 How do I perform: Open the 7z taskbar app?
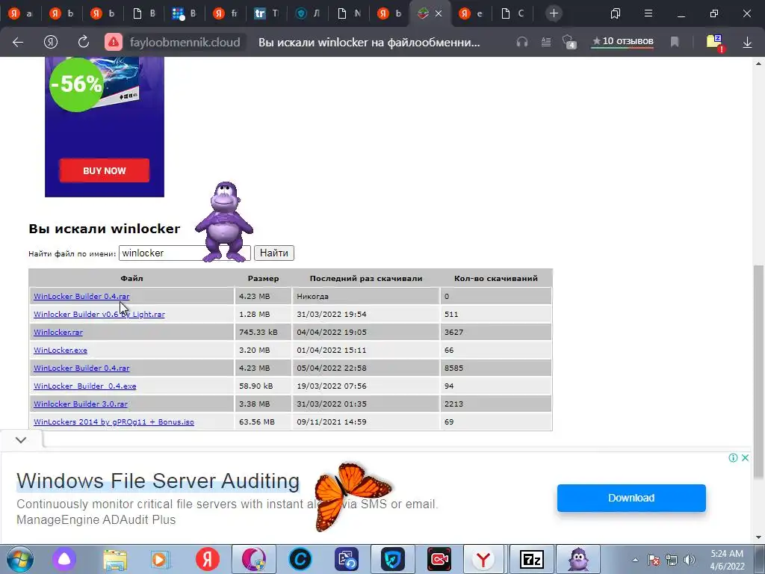pos(532,559)
